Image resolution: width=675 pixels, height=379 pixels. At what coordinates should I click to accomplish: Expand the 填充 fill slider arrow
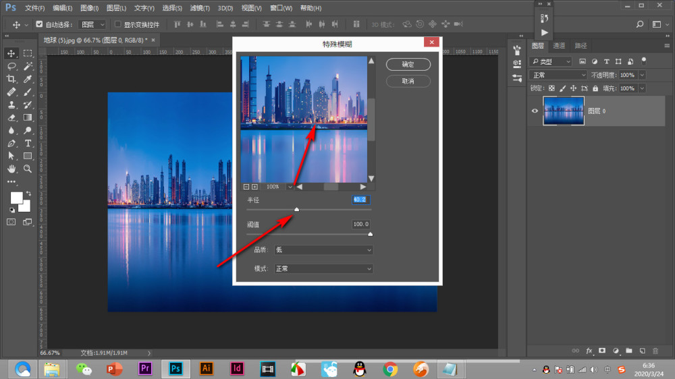[643, 88]
